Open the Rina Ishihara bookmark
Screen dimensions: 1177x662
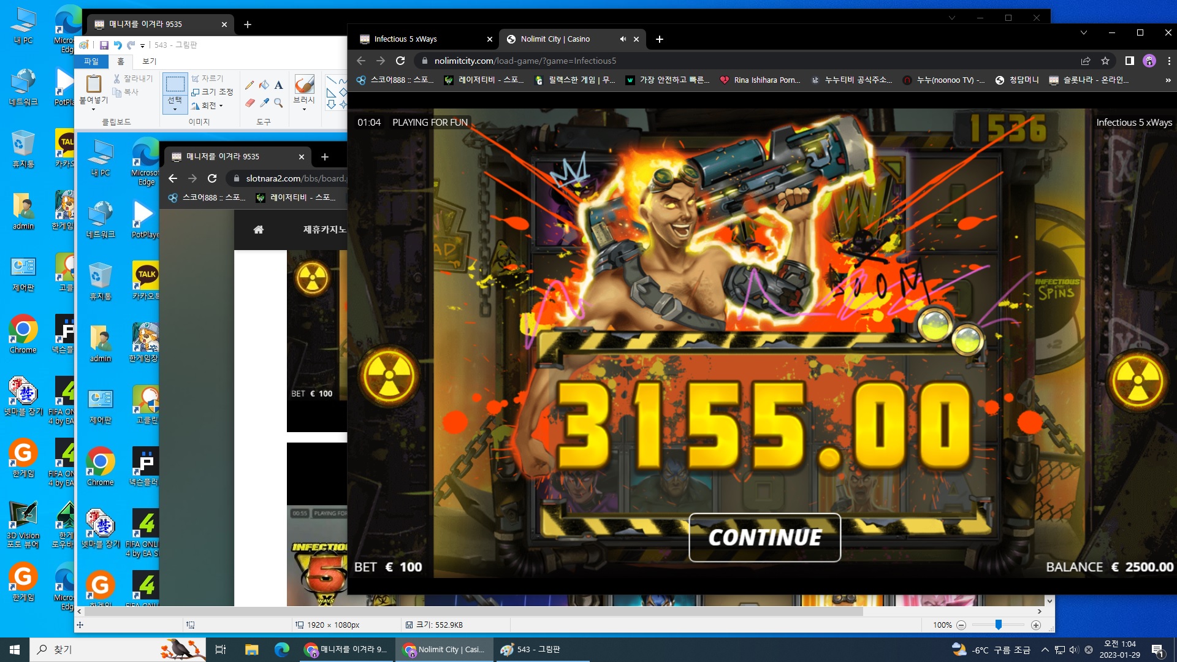pyautogui.click(x=760, y=80)
